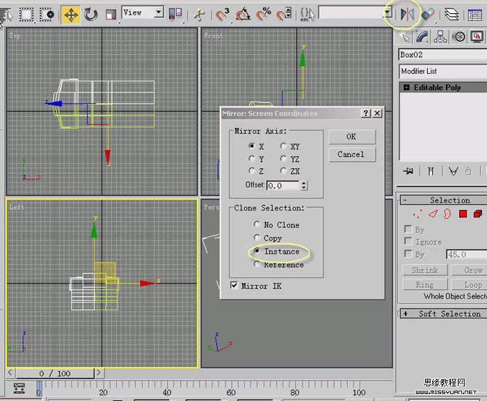Click the Loop selection button
The width and height of the screenshot is (487, 401).
(469, 285)
